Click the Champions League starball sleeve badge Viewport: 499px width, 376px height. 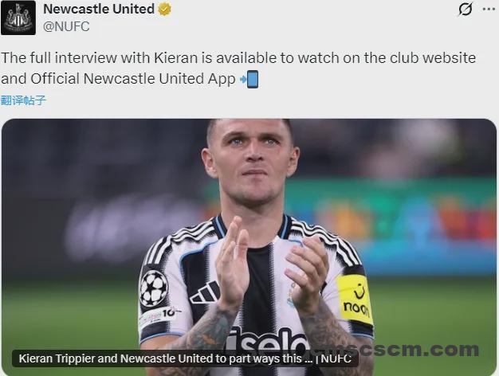(x=153, y=288)
